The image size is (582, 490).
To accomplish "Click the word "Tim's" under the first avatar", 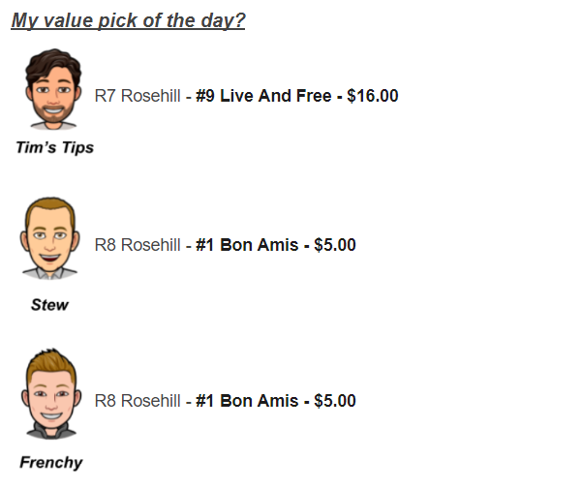I will point(36,147).
